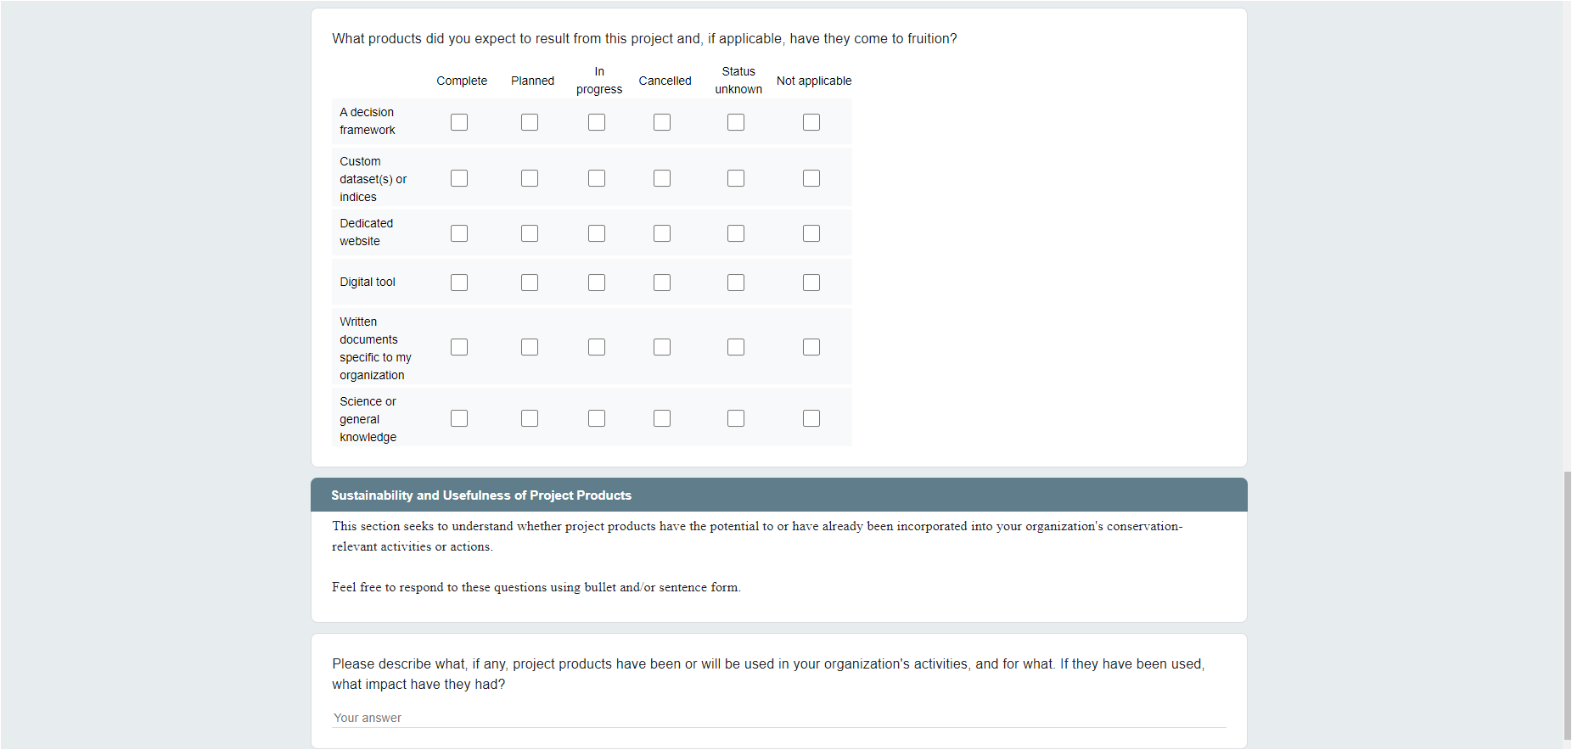Mark Digital tool as In progress
This screenshot has height=750, width=1572.
[597, 283]
